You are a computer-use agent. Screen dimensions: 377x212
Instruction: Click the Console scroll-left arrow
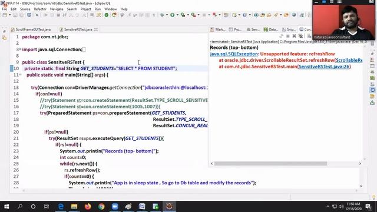(212, 164)
